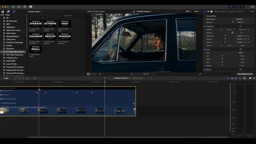Click the playhead marker on timeline ruler
Viewport: 256px width, 144px height.
[105, 82]
